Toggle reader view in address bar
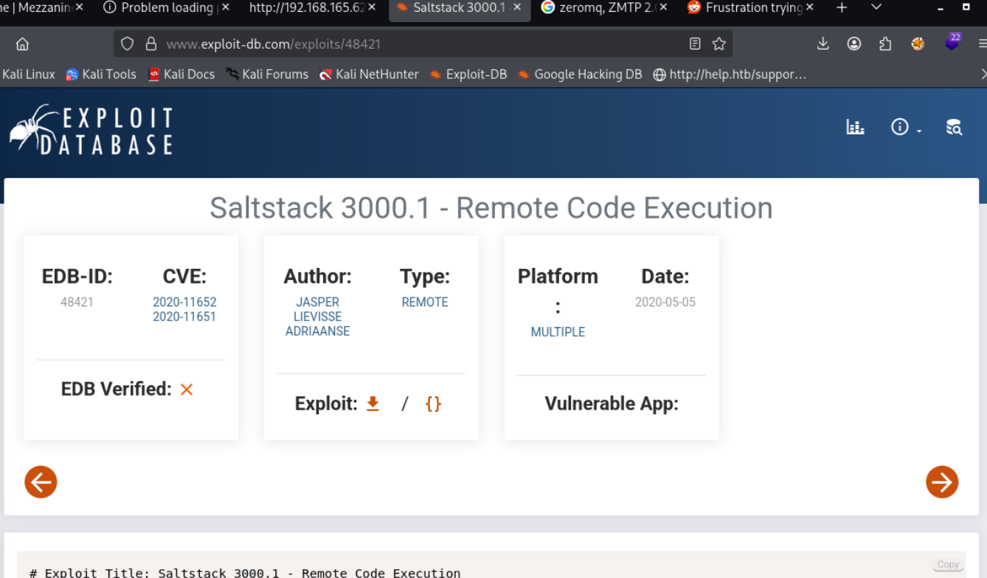 [695, 44]
